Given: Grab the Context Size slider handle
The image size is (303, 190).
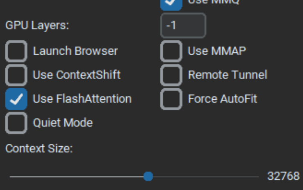Looking at the screenshot, I should pos(148,177).
